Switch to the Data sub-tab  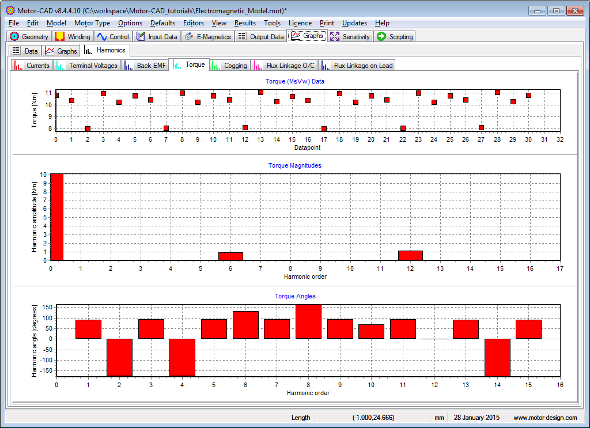25,51
